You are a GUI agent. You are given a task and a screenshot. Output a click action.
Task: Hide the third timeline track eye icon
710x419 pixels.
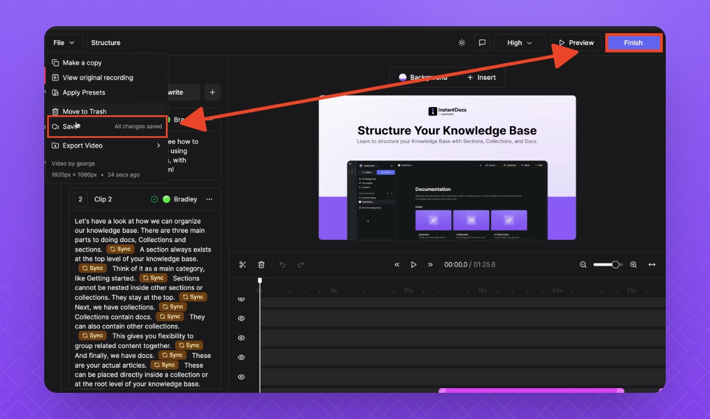click(x=241, y=338)
